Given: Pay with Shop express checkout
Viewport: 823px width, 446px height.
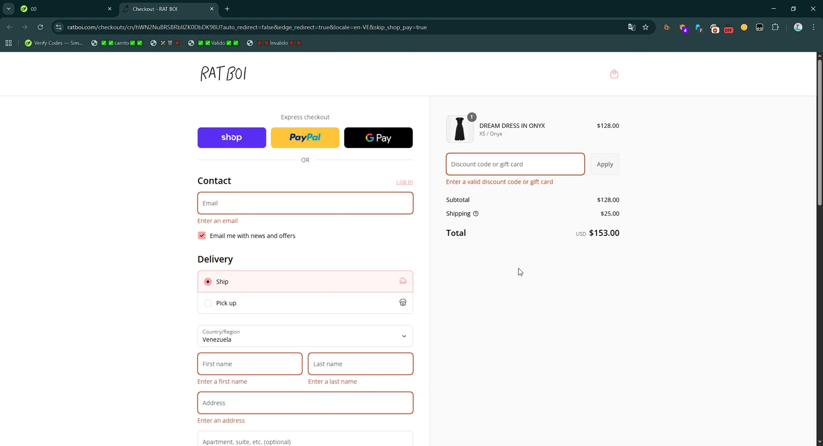Looking at the screenshot, I should pos(232,138).
